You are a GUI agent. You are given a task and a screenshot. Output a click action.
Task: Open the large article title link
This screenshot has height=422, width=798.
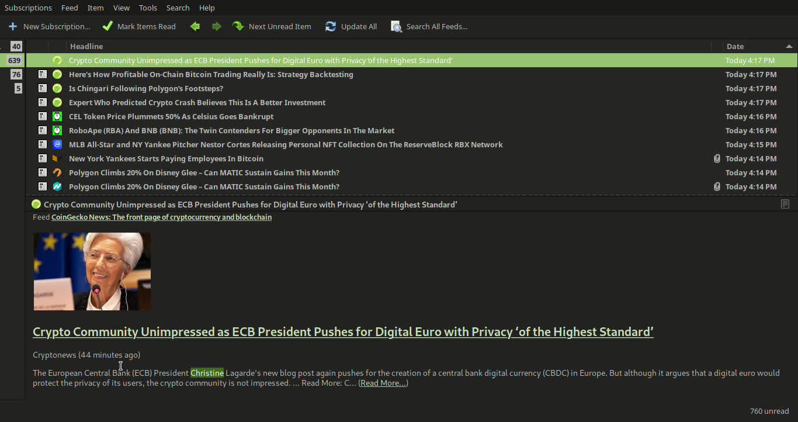tap(343, 331)
